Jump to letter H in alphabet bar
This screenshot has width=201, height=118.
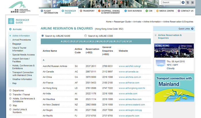[x=84, y=41]
